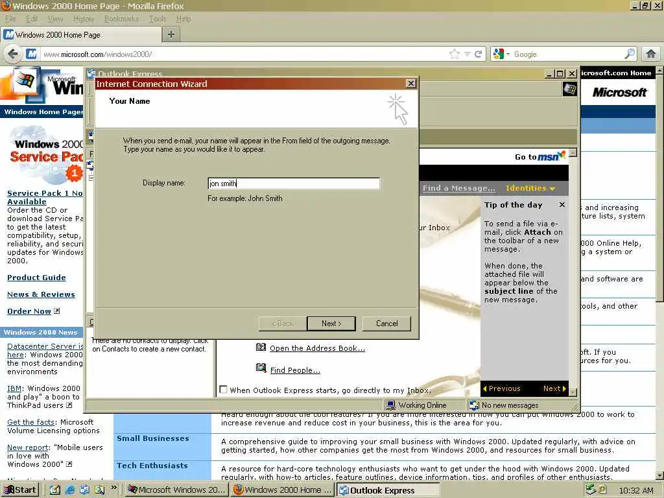Open the Firefox home page icon
This screenshot has width=664, height=498.
651,54
